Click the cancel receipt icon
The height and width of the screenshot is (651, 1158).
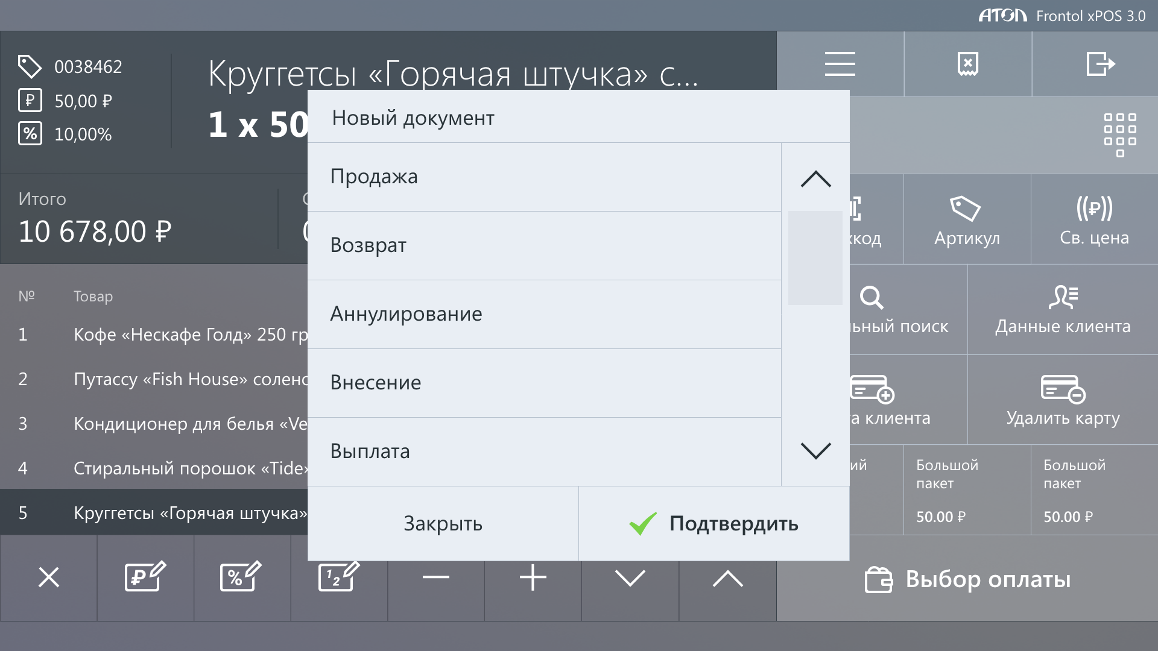(967, 64)
